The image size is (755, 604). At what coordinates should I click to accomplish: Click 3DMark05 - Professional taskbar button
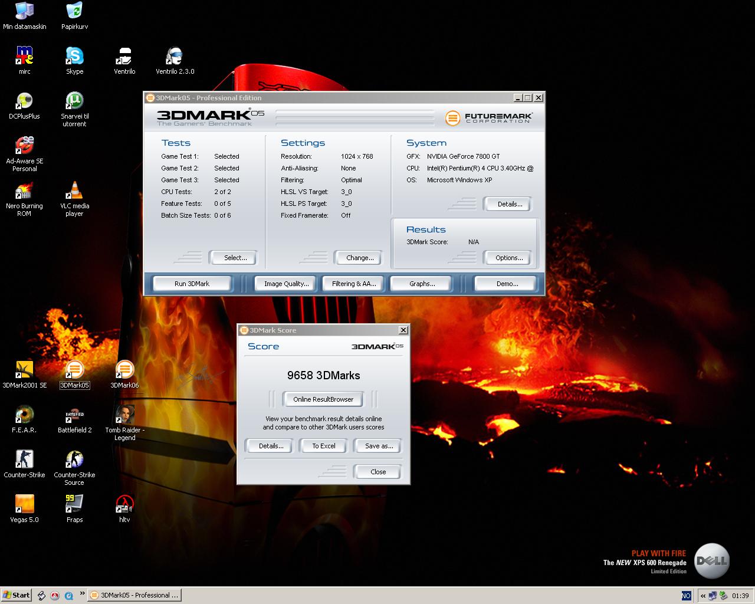(x=134, y=595)
